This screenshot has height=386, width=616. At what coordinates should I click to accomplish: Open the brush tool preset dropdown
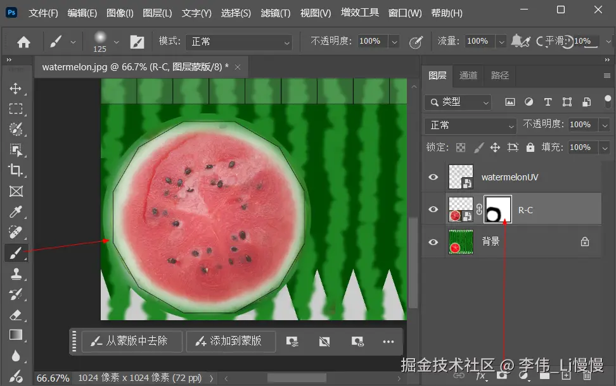(73, 42)
